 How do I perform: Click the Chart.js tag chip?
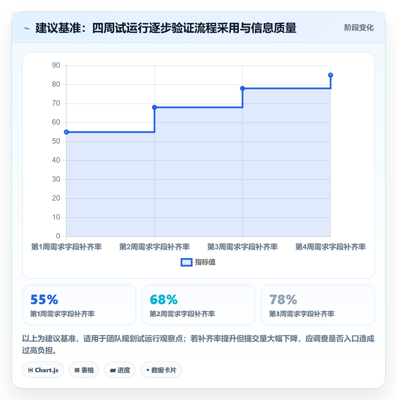click(43, 370)
